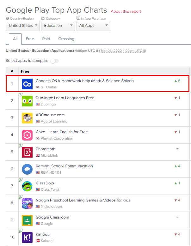Screen dimensions: 191x246
Task: Toggle the Select apps to compare switch
Action: click(x=54, y=61)
